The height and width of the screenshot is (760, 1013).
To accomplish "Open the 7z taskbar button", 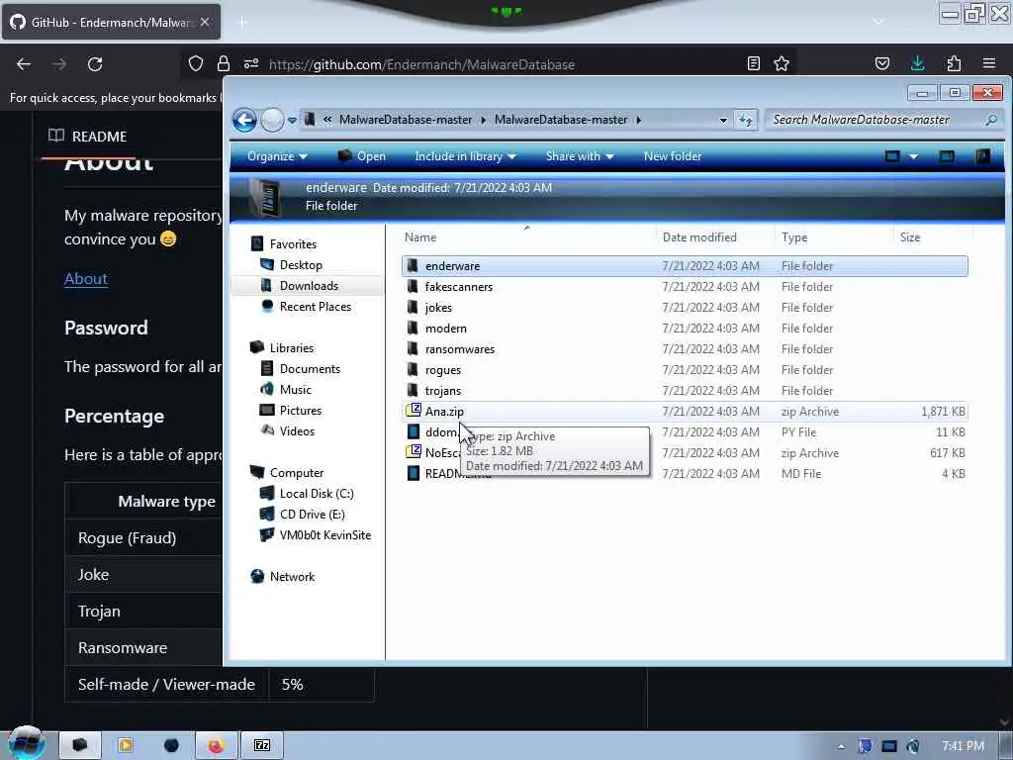I will click(262, 745).
